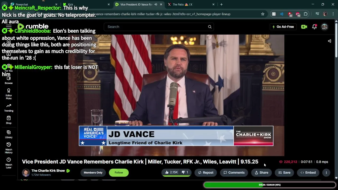
Task: Close the Powerchat tab
Action: (x=56, y=4)
